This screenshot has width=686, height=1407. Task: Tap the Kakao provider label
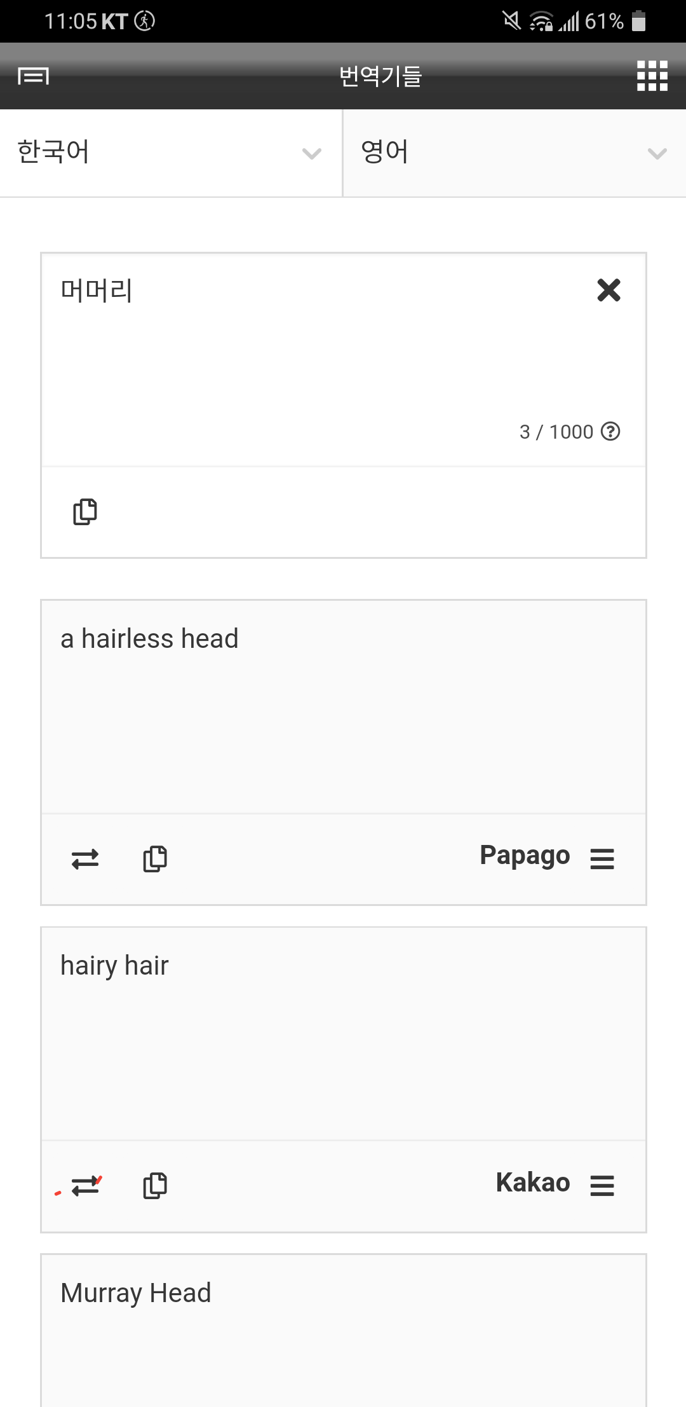[532, 1183]
